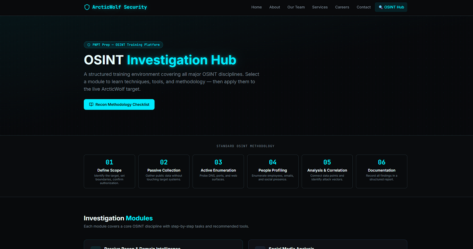Open the 05 Analysis & Correlation card

tap(327, 172)
